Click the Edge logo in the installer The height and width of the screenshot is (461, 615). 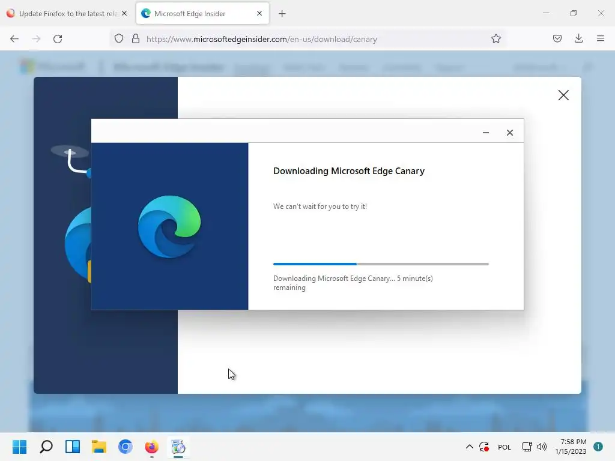pos(169,226)
